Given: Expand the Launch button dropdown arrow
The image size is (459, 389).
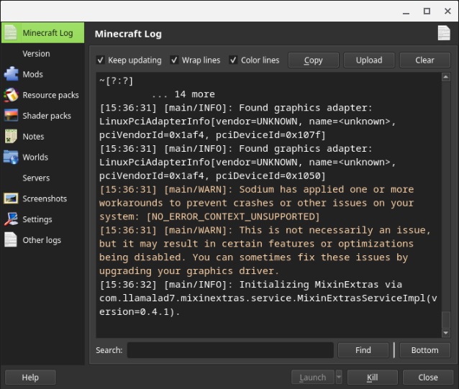Looking at the screenshot, I should [x=339, y=377].
